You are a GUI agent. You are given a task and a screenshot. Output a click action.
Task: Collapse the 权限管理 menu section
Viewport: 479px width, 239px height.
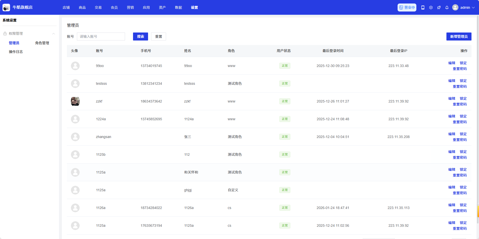53,33
